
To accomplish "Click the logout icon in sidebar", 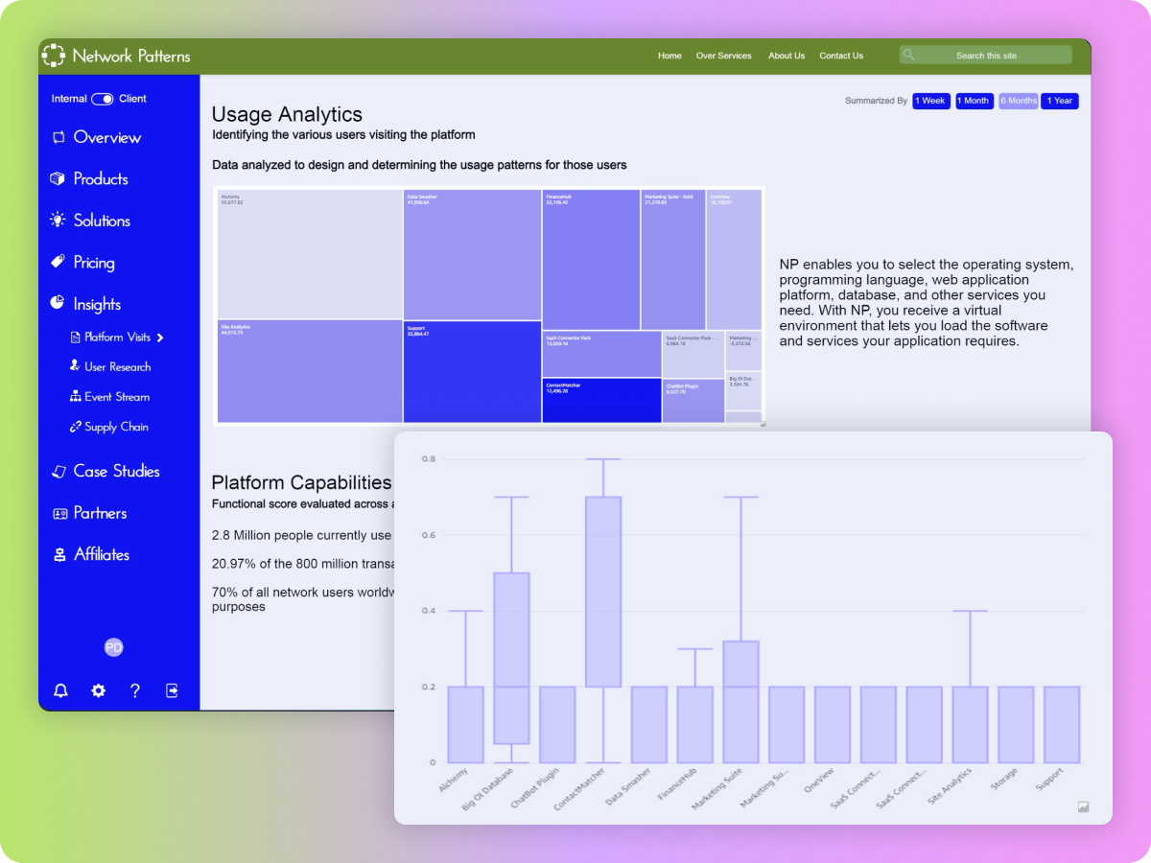I will tap(173, 690).
